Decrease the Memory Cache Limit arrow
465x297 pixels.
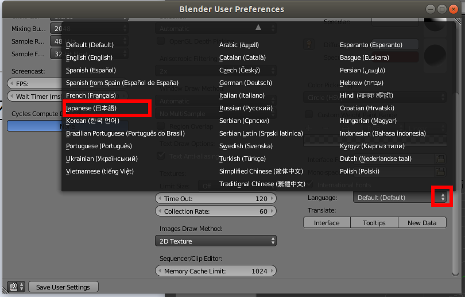(160, 271)
